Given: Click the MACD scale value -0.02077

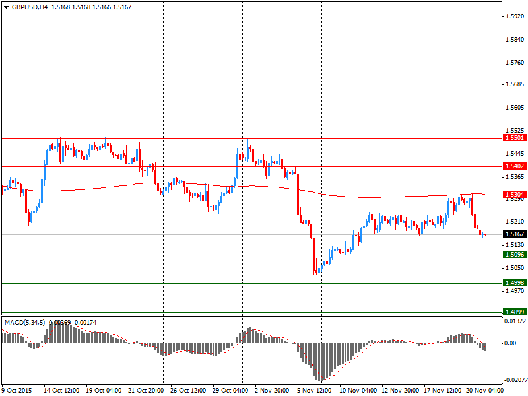Looking at the screenshot, I should [516, 380].
